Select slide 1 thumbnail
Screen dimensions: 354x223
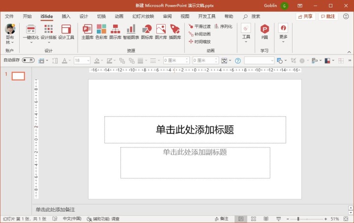click(x=18, y=76)
